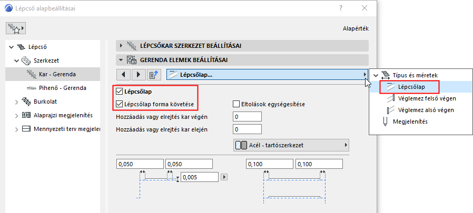This screenshot has width=473, height=213.
Task: Open Acél - tartószerkezet material dropdown
Action: [291, 145]
